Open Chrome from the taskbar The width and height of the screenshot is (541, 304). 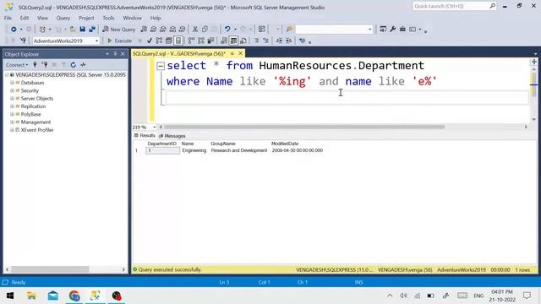74,296
